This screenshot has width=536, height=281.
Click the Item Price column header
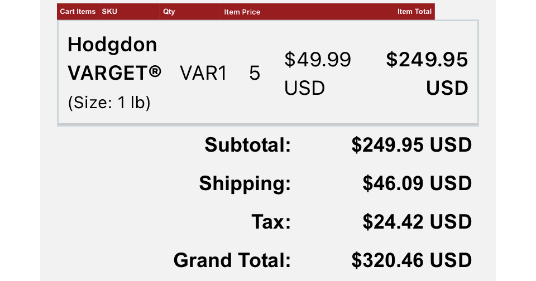pyautogui.click(x=242, y=12)
